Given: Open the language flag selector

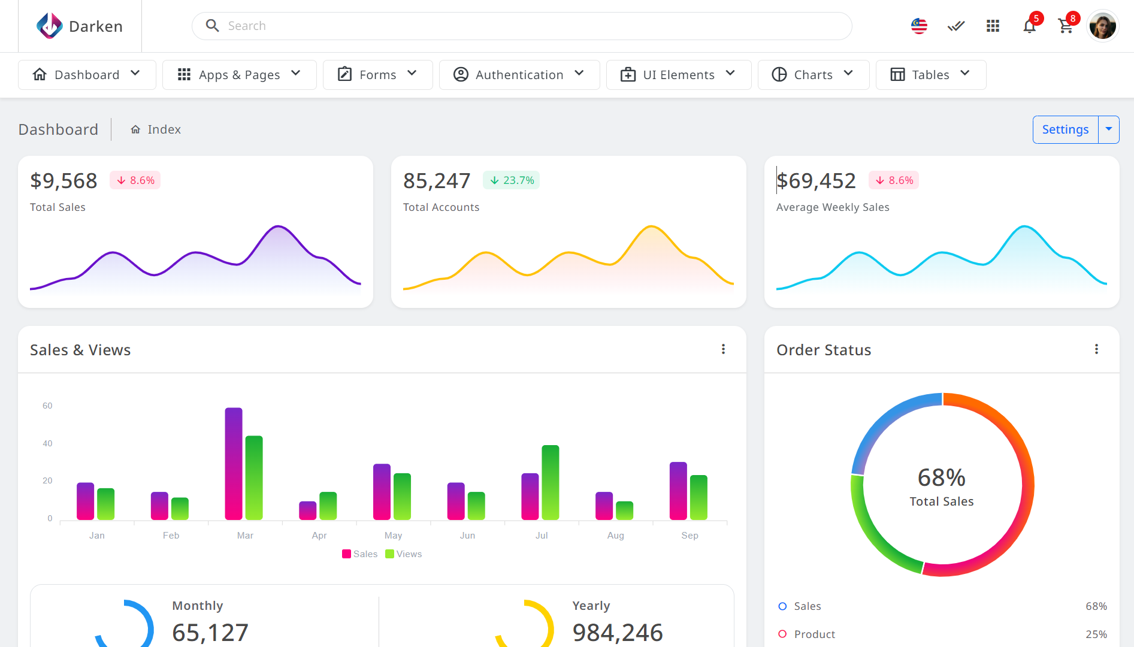Looking at the screenshot, I should pyautogui.click(x=919, y=26).
